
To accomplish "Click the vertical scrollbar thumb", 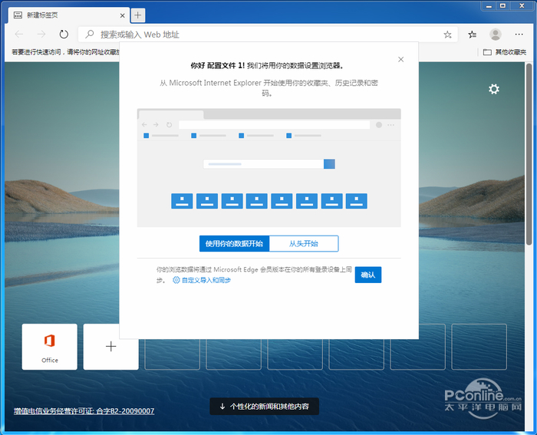I will (529, 154).
